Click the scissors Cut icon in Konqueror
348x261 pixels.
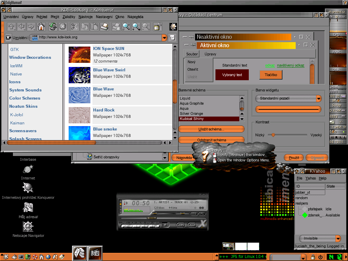pyautogui.click(x=74, y=27)
